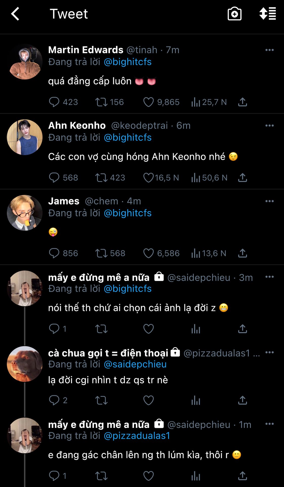This screenshot has width=284, height=487.
Task: Expand the three-dot menu on James's tweet
Action: [x=269, y=201]
